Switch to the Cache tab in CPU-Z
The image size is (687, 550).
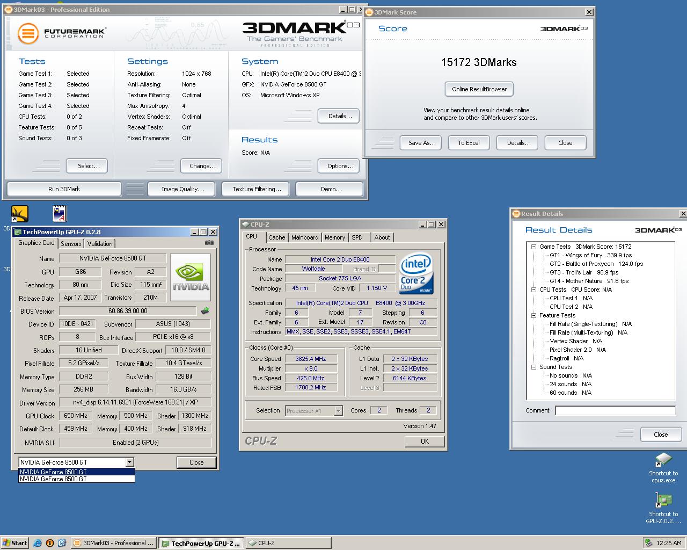coord(277,237)
